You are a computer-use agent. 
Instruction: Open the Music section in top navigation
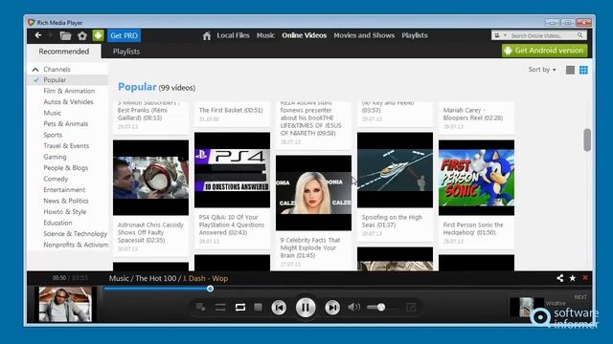point(265,35)
